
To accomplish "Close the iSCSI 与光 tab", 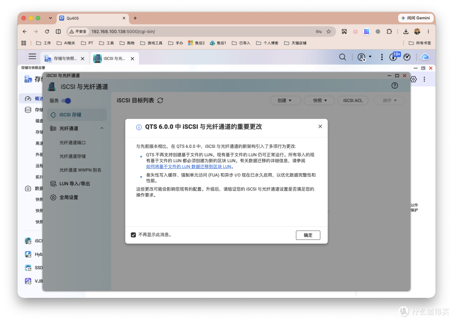I will (132, 58).
